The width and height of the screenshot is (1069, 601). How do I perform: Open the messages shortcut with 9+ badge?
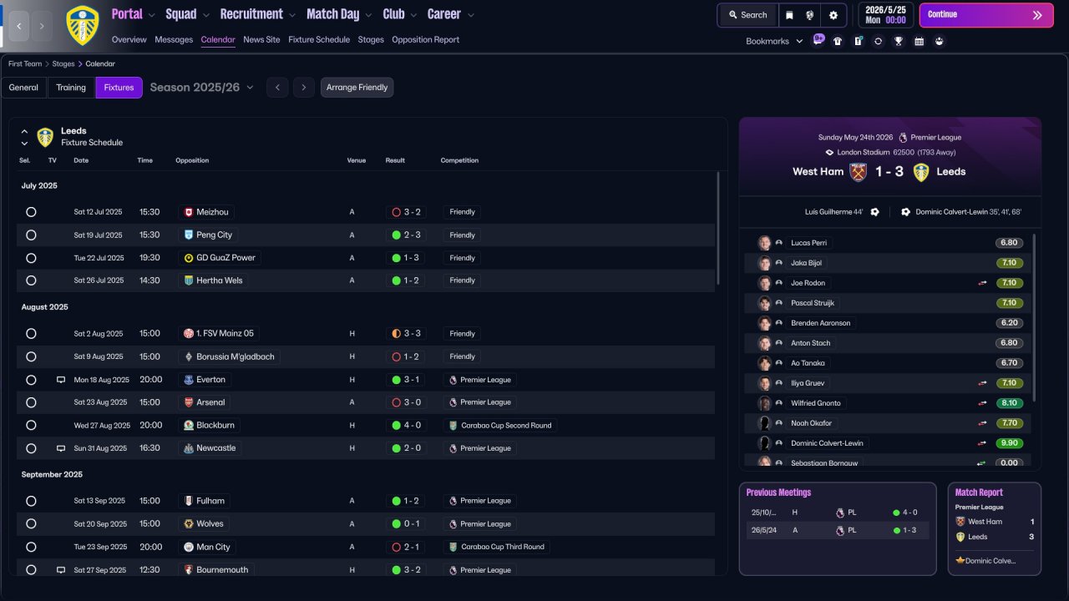818,40
